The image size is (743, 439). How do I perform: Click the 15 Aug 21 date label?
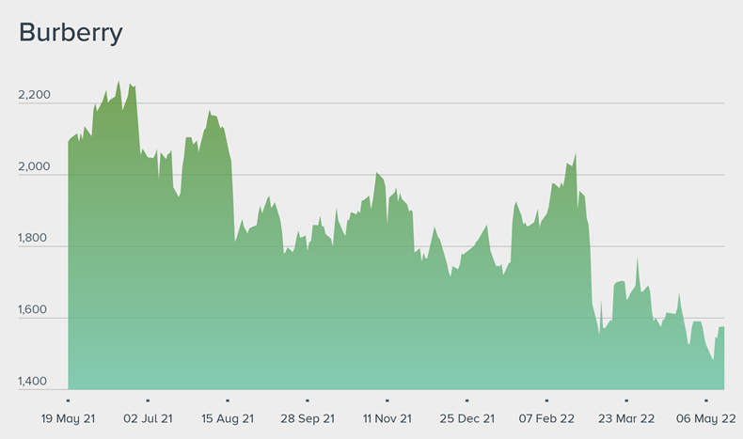click(227, 418)
